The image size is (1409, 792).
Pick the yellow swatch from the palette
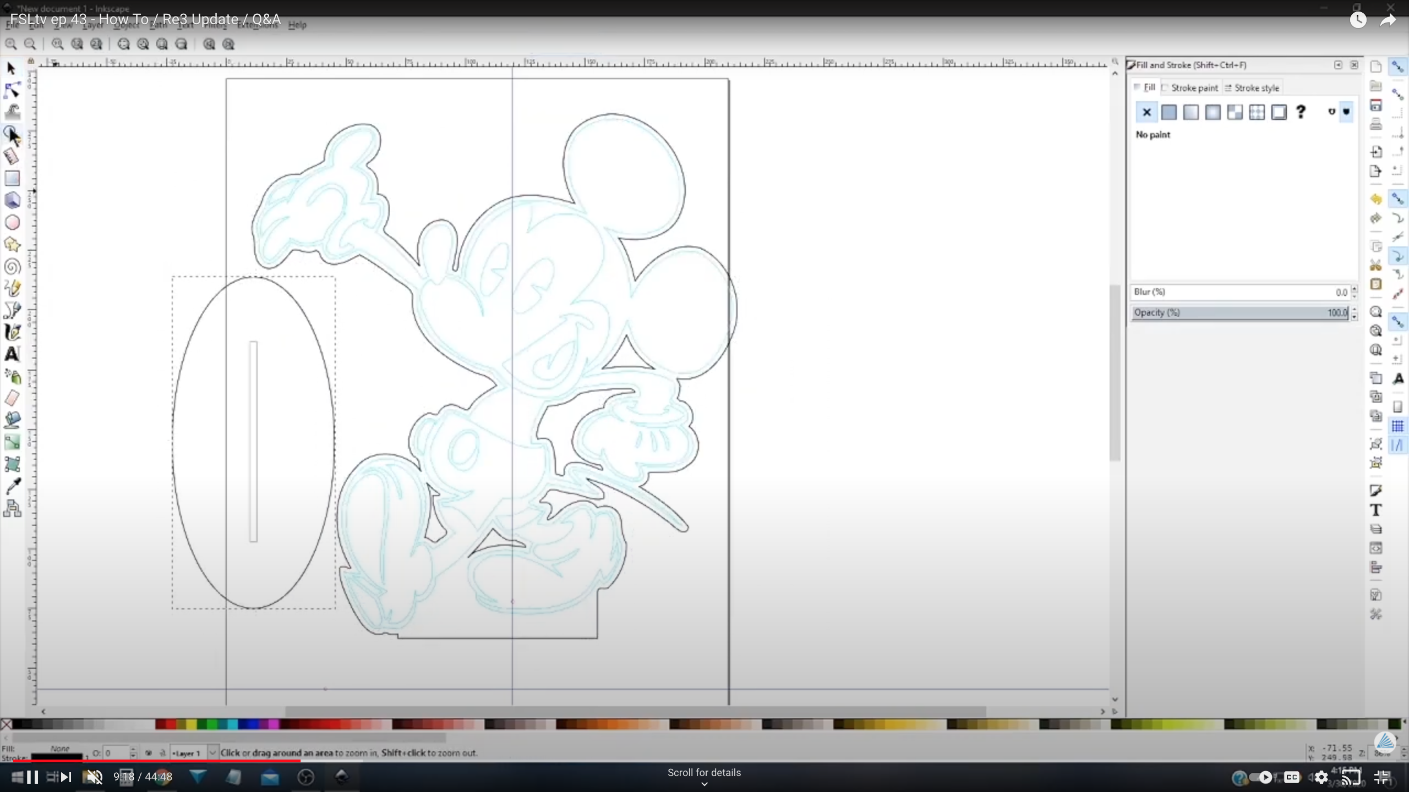pos(192,725)
